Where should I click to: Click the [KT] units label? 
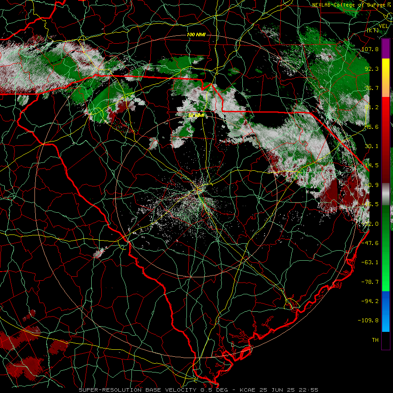pyautogui.click(x=373, y=31)
